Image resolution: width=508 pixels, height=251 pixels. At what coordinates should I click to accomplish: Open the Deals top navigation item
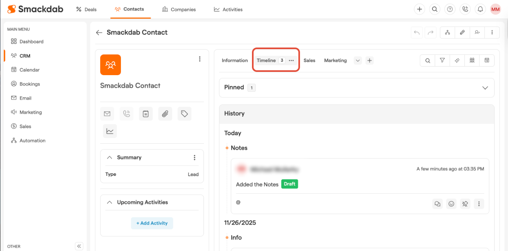[86, 9]
